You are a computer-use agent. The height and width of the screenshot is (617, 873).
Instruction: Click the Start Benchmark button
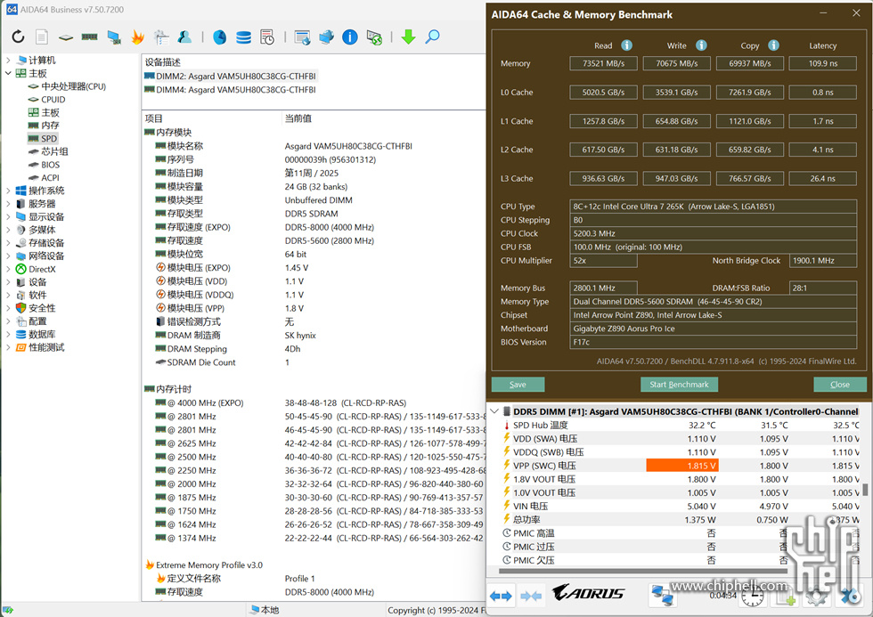pos(679,385)
